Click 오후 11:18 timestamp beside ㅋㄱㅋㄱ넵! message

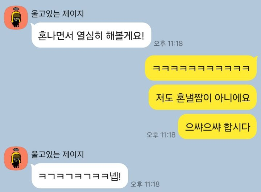145,184
